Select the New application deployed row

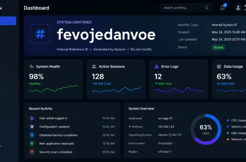[72, 143]
